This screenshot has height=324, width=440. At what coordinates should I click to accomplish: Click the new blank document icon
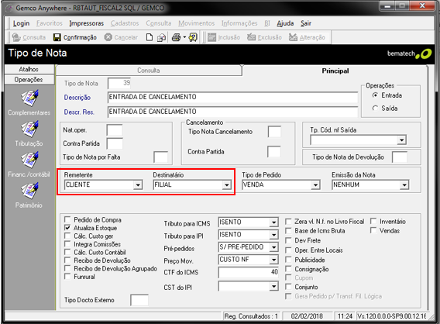150,37
